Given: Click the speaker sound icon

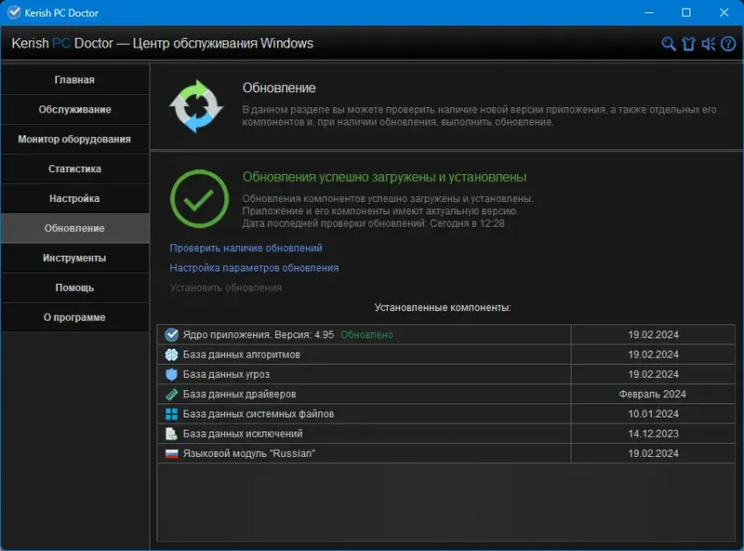Looking at the screenshot, I should (709, 43).
